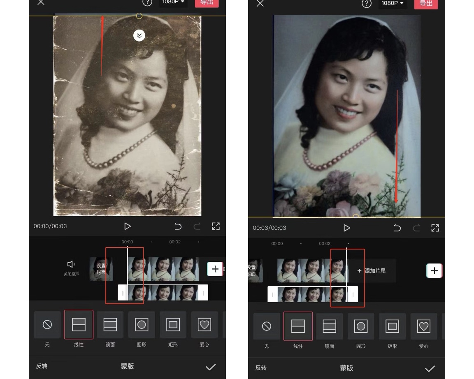Tap add ending (添加片尾) in the right timeline
474x379 pixels.
coord(372,271)
